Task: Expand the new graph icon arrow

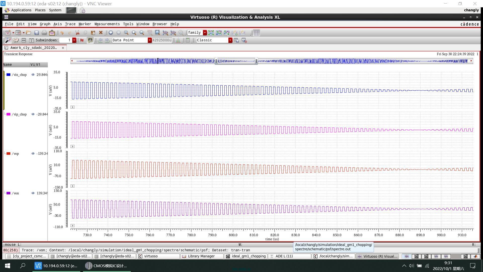Action: [13, 33]
